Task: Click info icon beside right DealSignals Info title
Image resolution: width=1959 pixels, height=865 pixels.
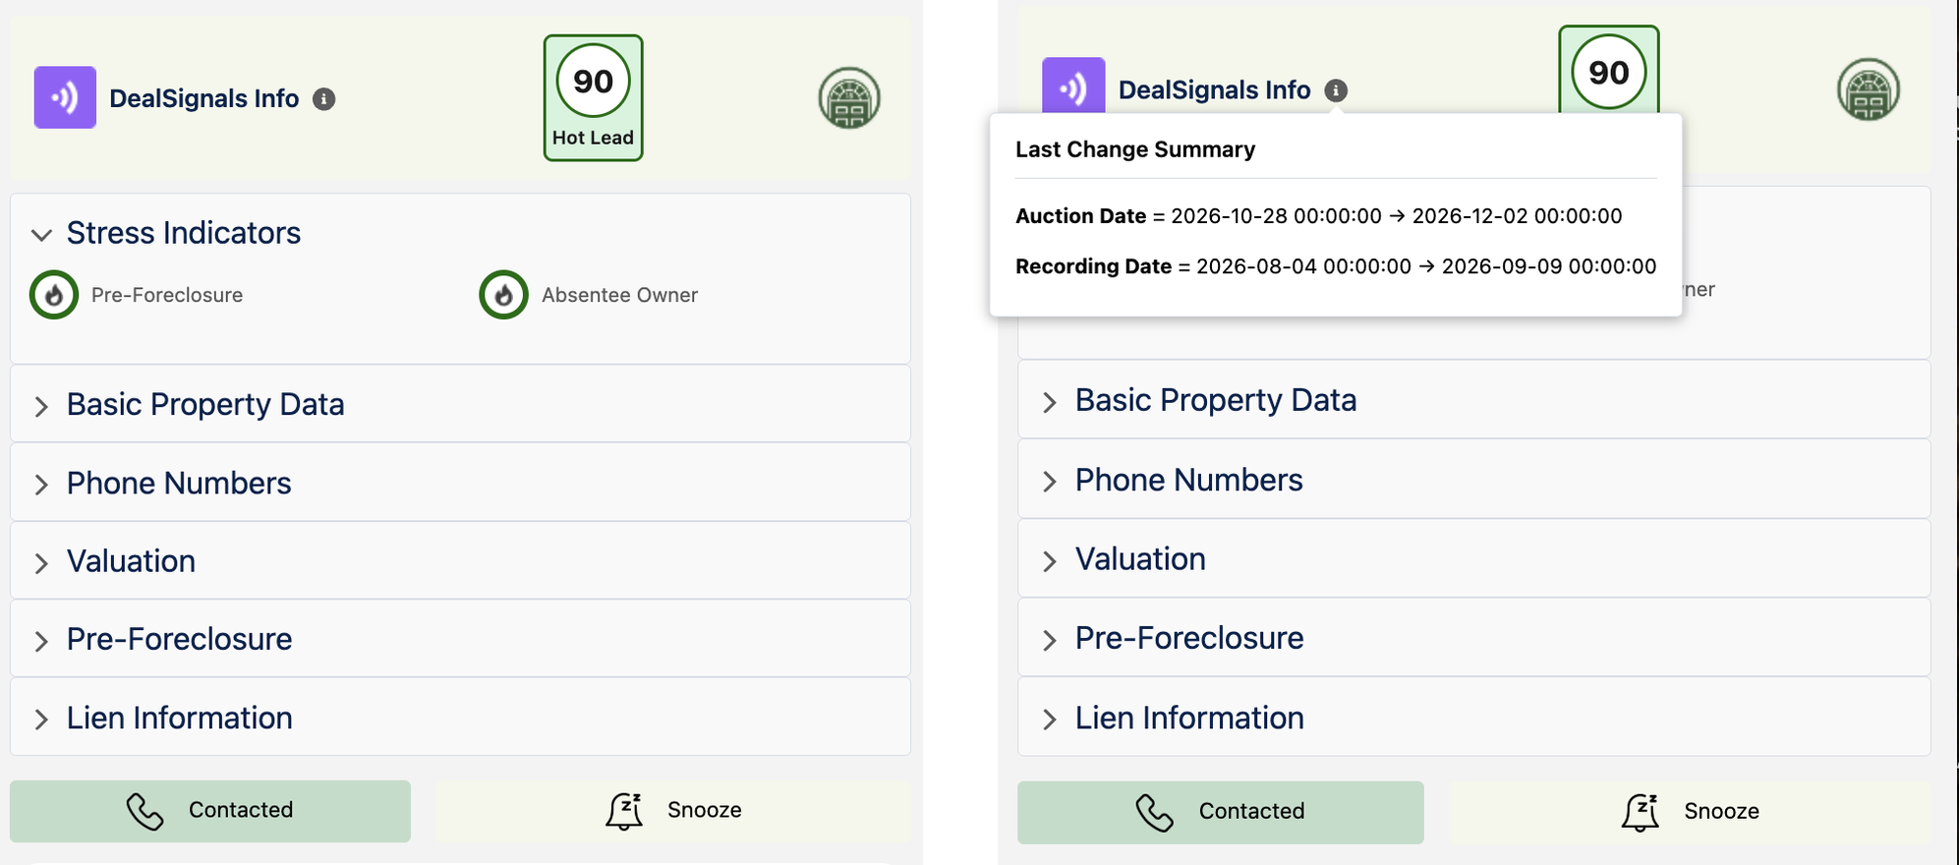Action: tap(1336, 90)
